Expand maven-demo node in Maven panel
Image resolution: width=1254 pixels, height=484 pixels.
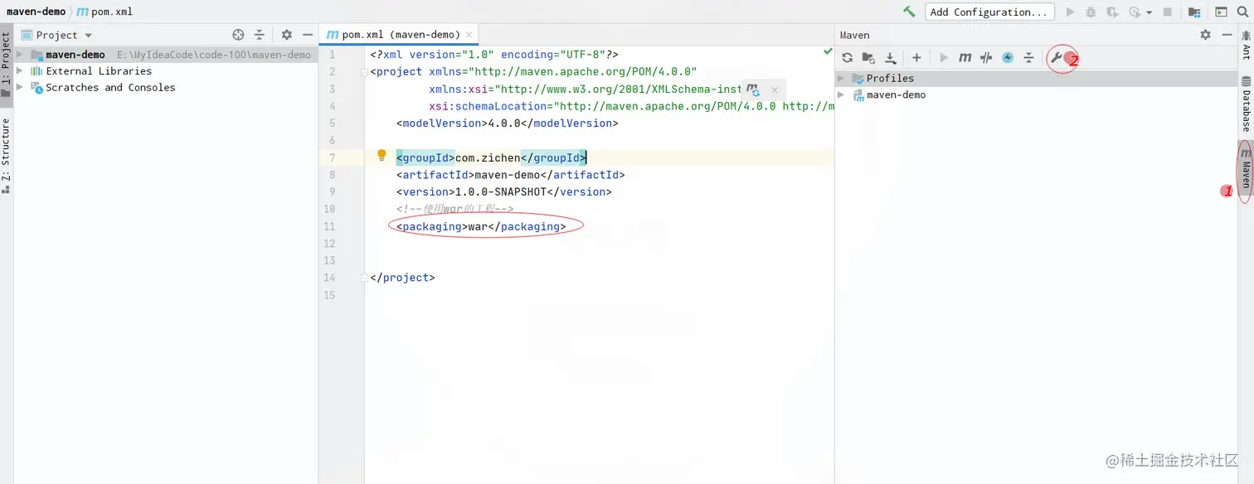pos(841,94)
